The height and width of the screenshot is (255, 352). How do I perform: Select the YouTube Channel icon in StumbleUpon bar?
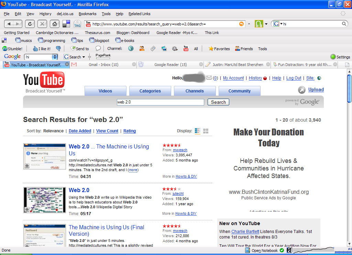click(186, 48)
